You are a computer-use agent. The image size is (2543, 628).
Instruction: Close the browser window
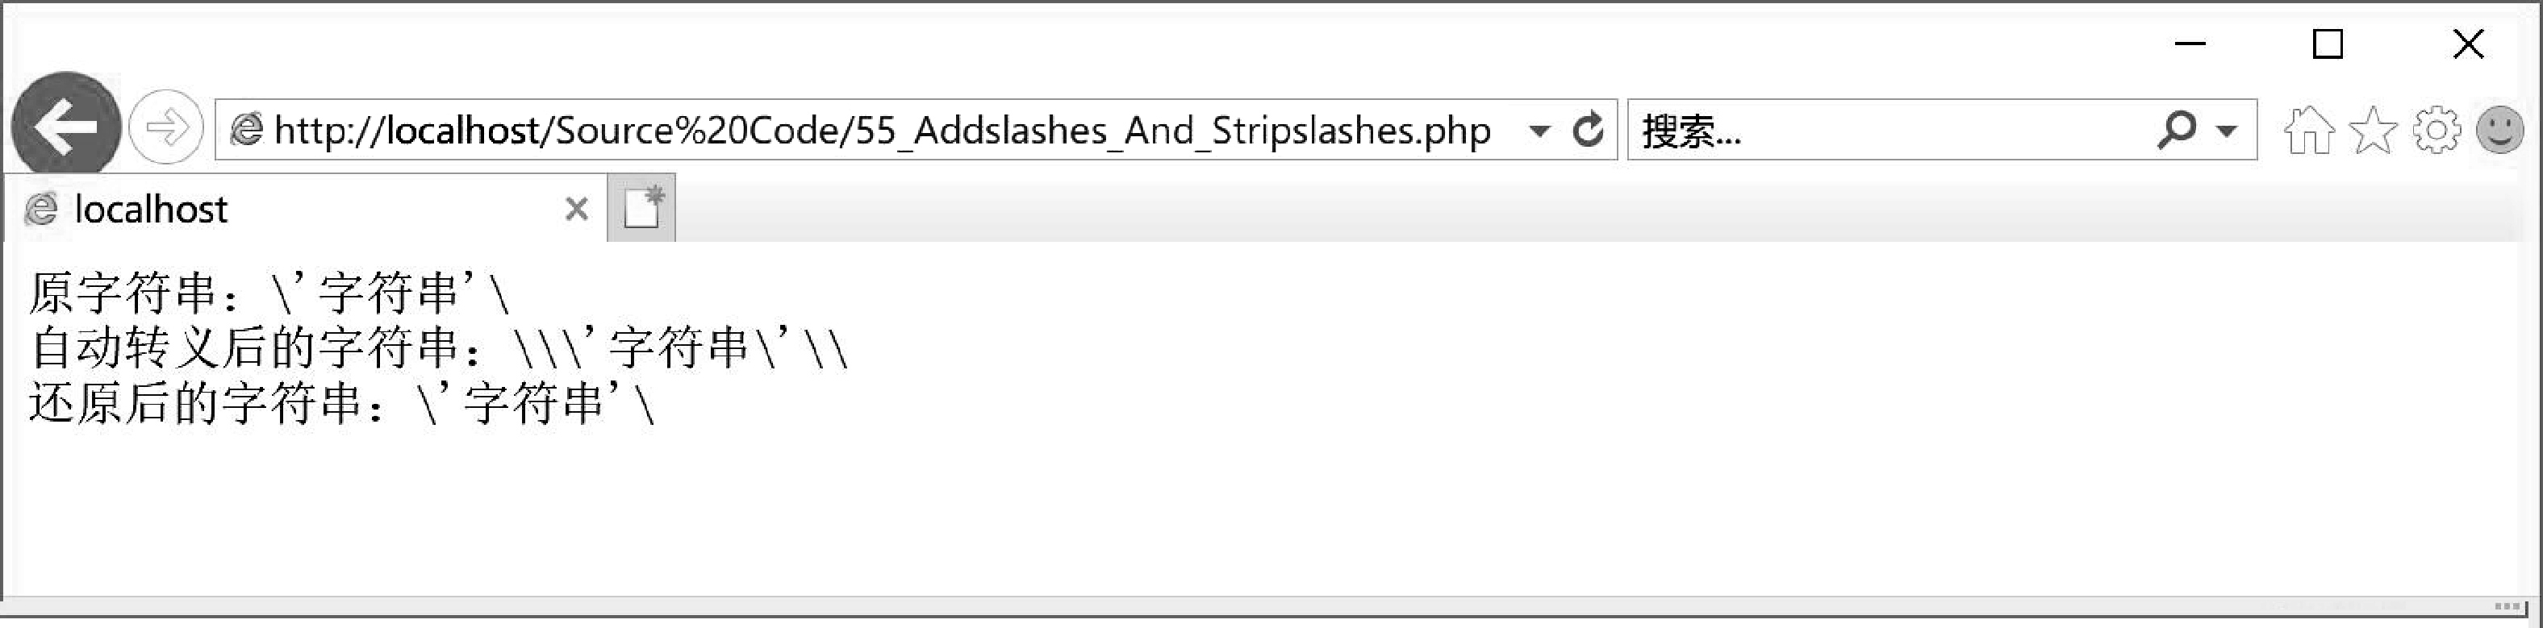pyautogui.click(x=2468, y=44)
